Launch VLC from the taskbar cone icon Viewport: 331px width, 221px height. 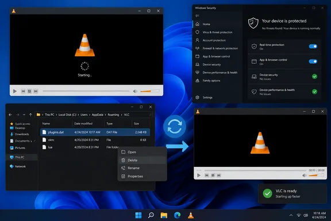[191, 215]
